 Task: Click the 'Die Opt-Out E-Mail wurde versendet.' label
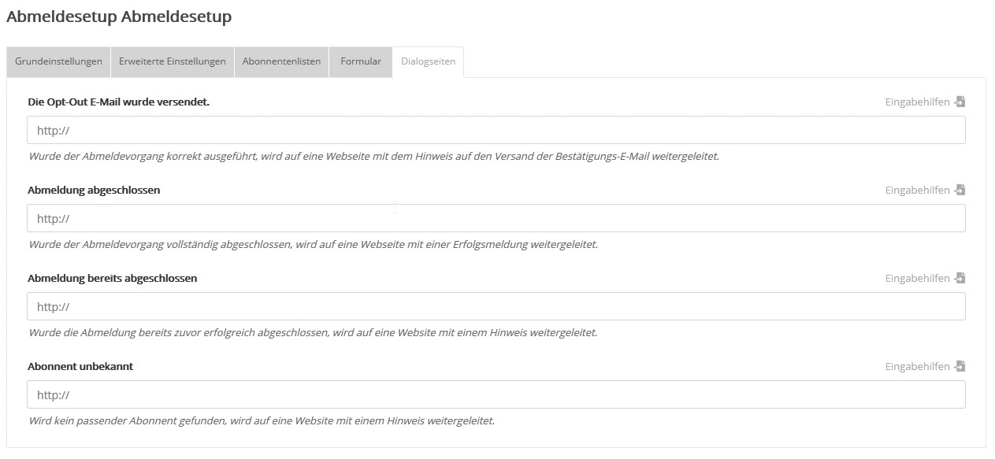click(x=118, y=102)
